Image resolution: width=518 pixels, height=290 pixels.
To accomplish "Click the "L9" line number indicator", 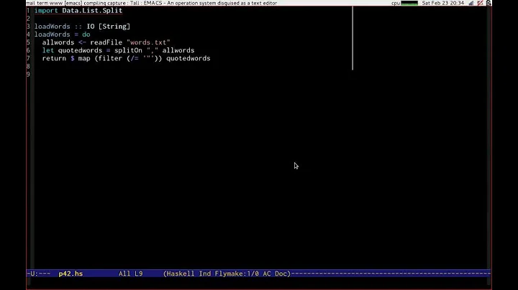I will pos(138,273).
